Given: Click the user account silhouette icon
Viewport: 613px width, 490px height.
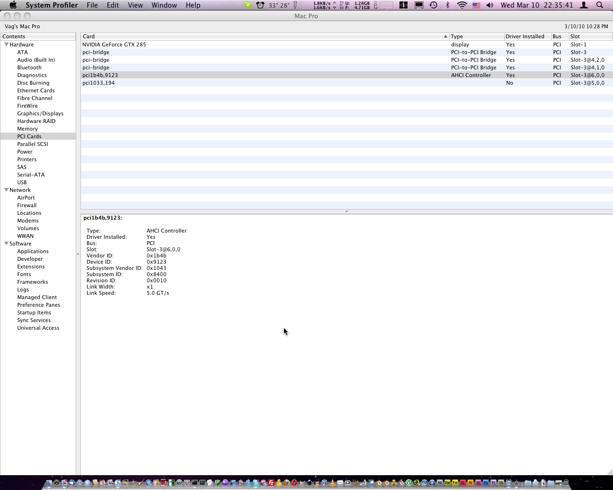Looking at the screenshot, I should coord(584,5).
